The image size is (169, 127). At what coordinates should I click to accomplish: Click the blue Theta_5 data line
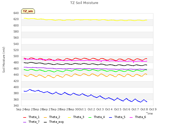point(85,95)
